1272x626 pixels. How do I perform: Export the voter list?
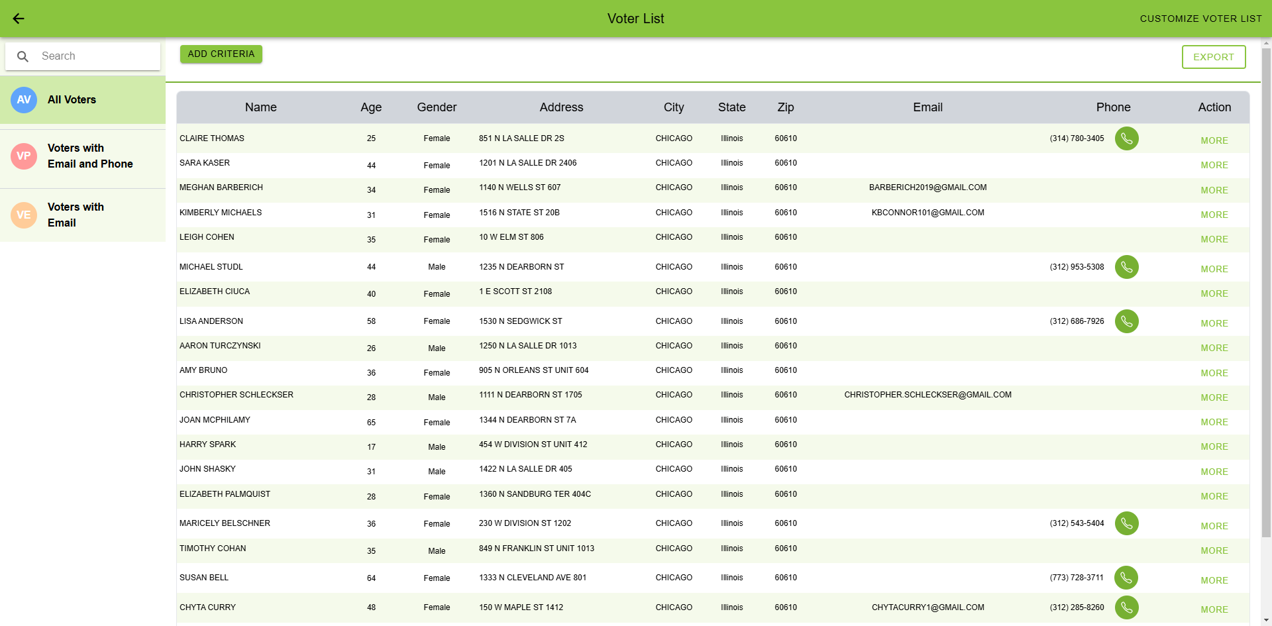(x=1213, y=57)
